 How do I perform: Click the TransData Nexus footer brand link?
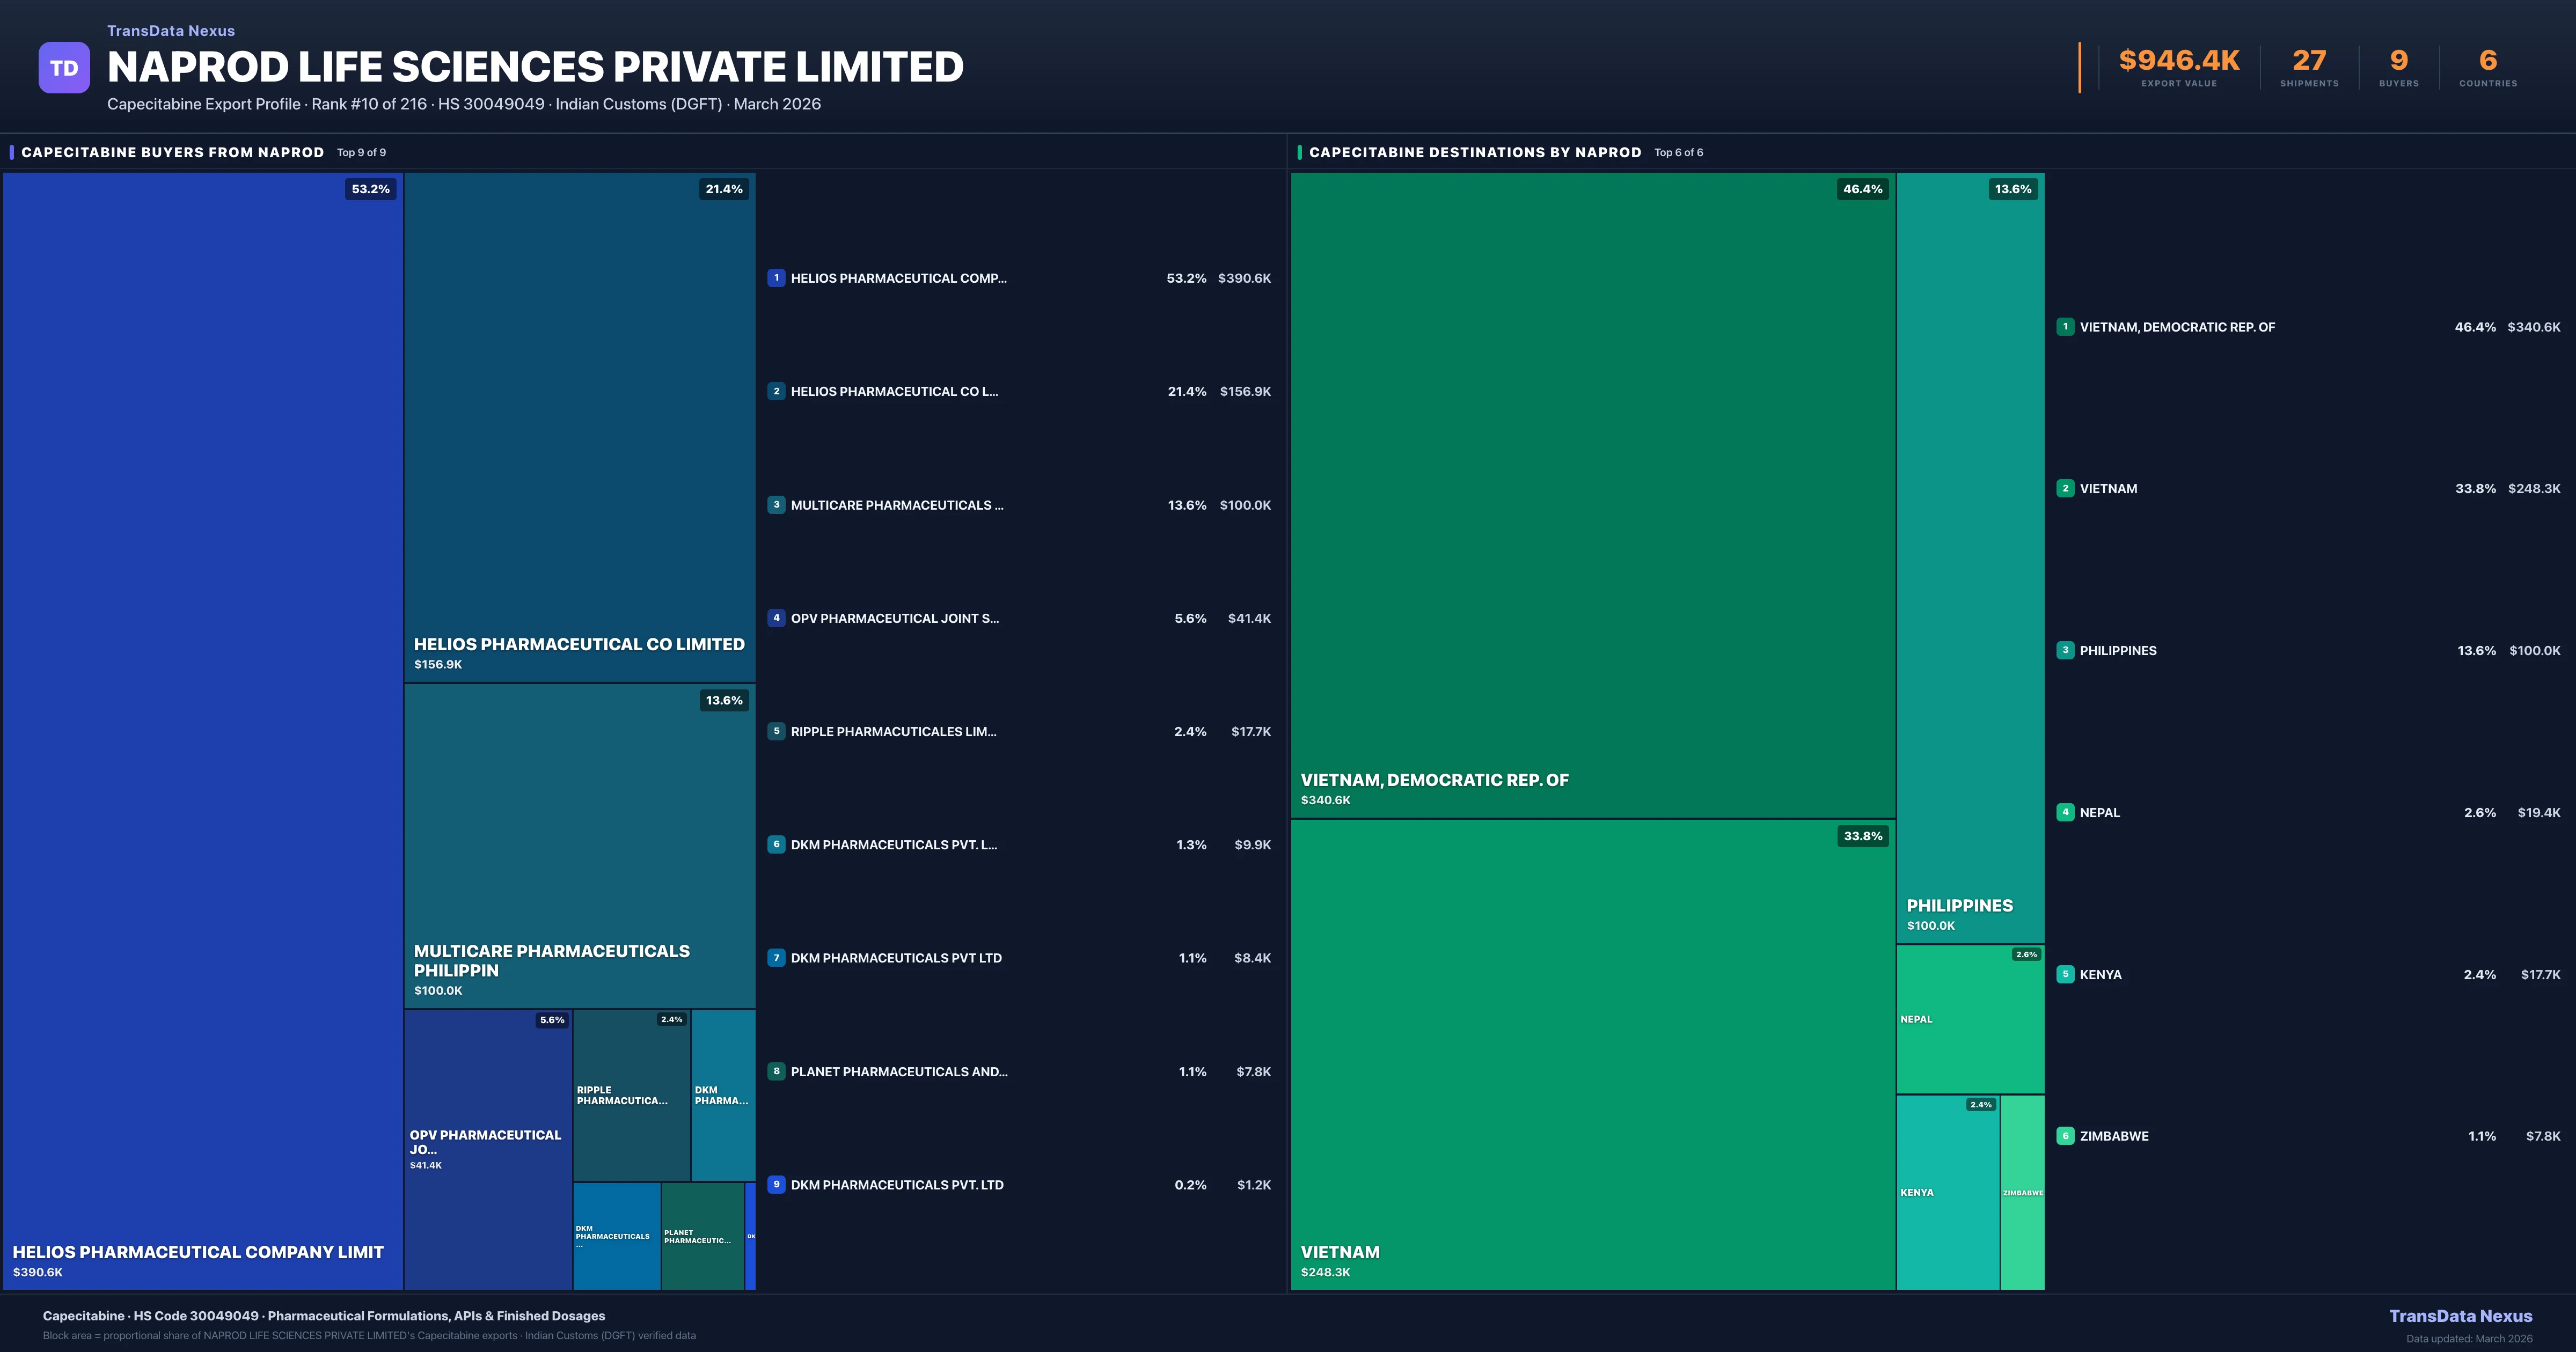2460,1316
